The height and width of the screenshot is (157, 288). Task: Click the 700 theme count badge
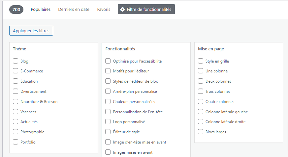tap(16, 10)
